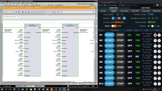Click the browser address bar URL
Image resolution: width=162 pixels, height=91 pixels.
128,5
